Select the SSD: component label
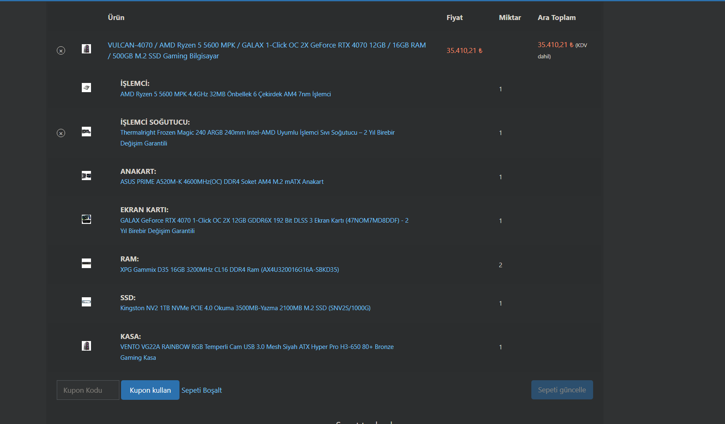 128,298
